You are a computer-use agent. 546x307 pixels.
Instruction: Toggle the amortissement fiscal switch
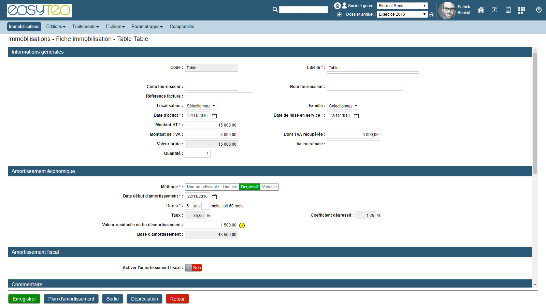pyautogui.click(x=193, y=268)
